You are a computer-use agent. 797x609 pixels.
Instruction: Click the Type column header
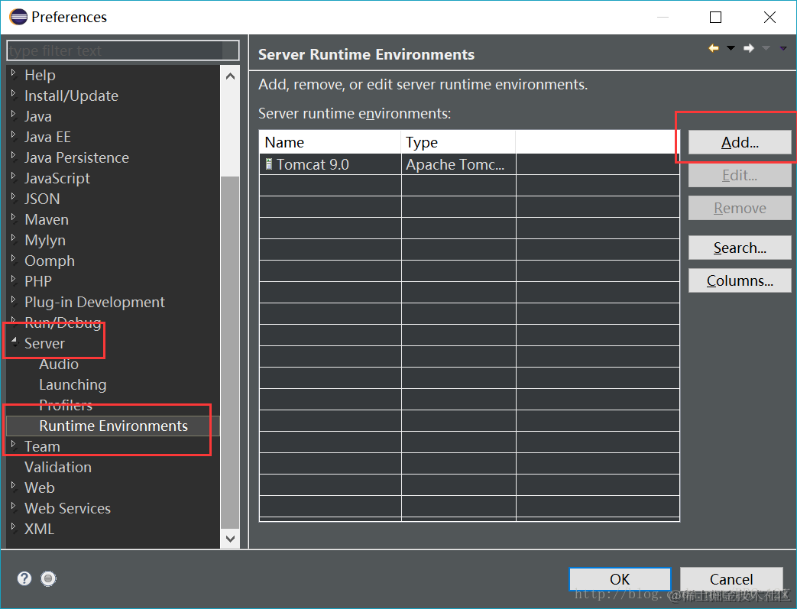pos(458,142)
